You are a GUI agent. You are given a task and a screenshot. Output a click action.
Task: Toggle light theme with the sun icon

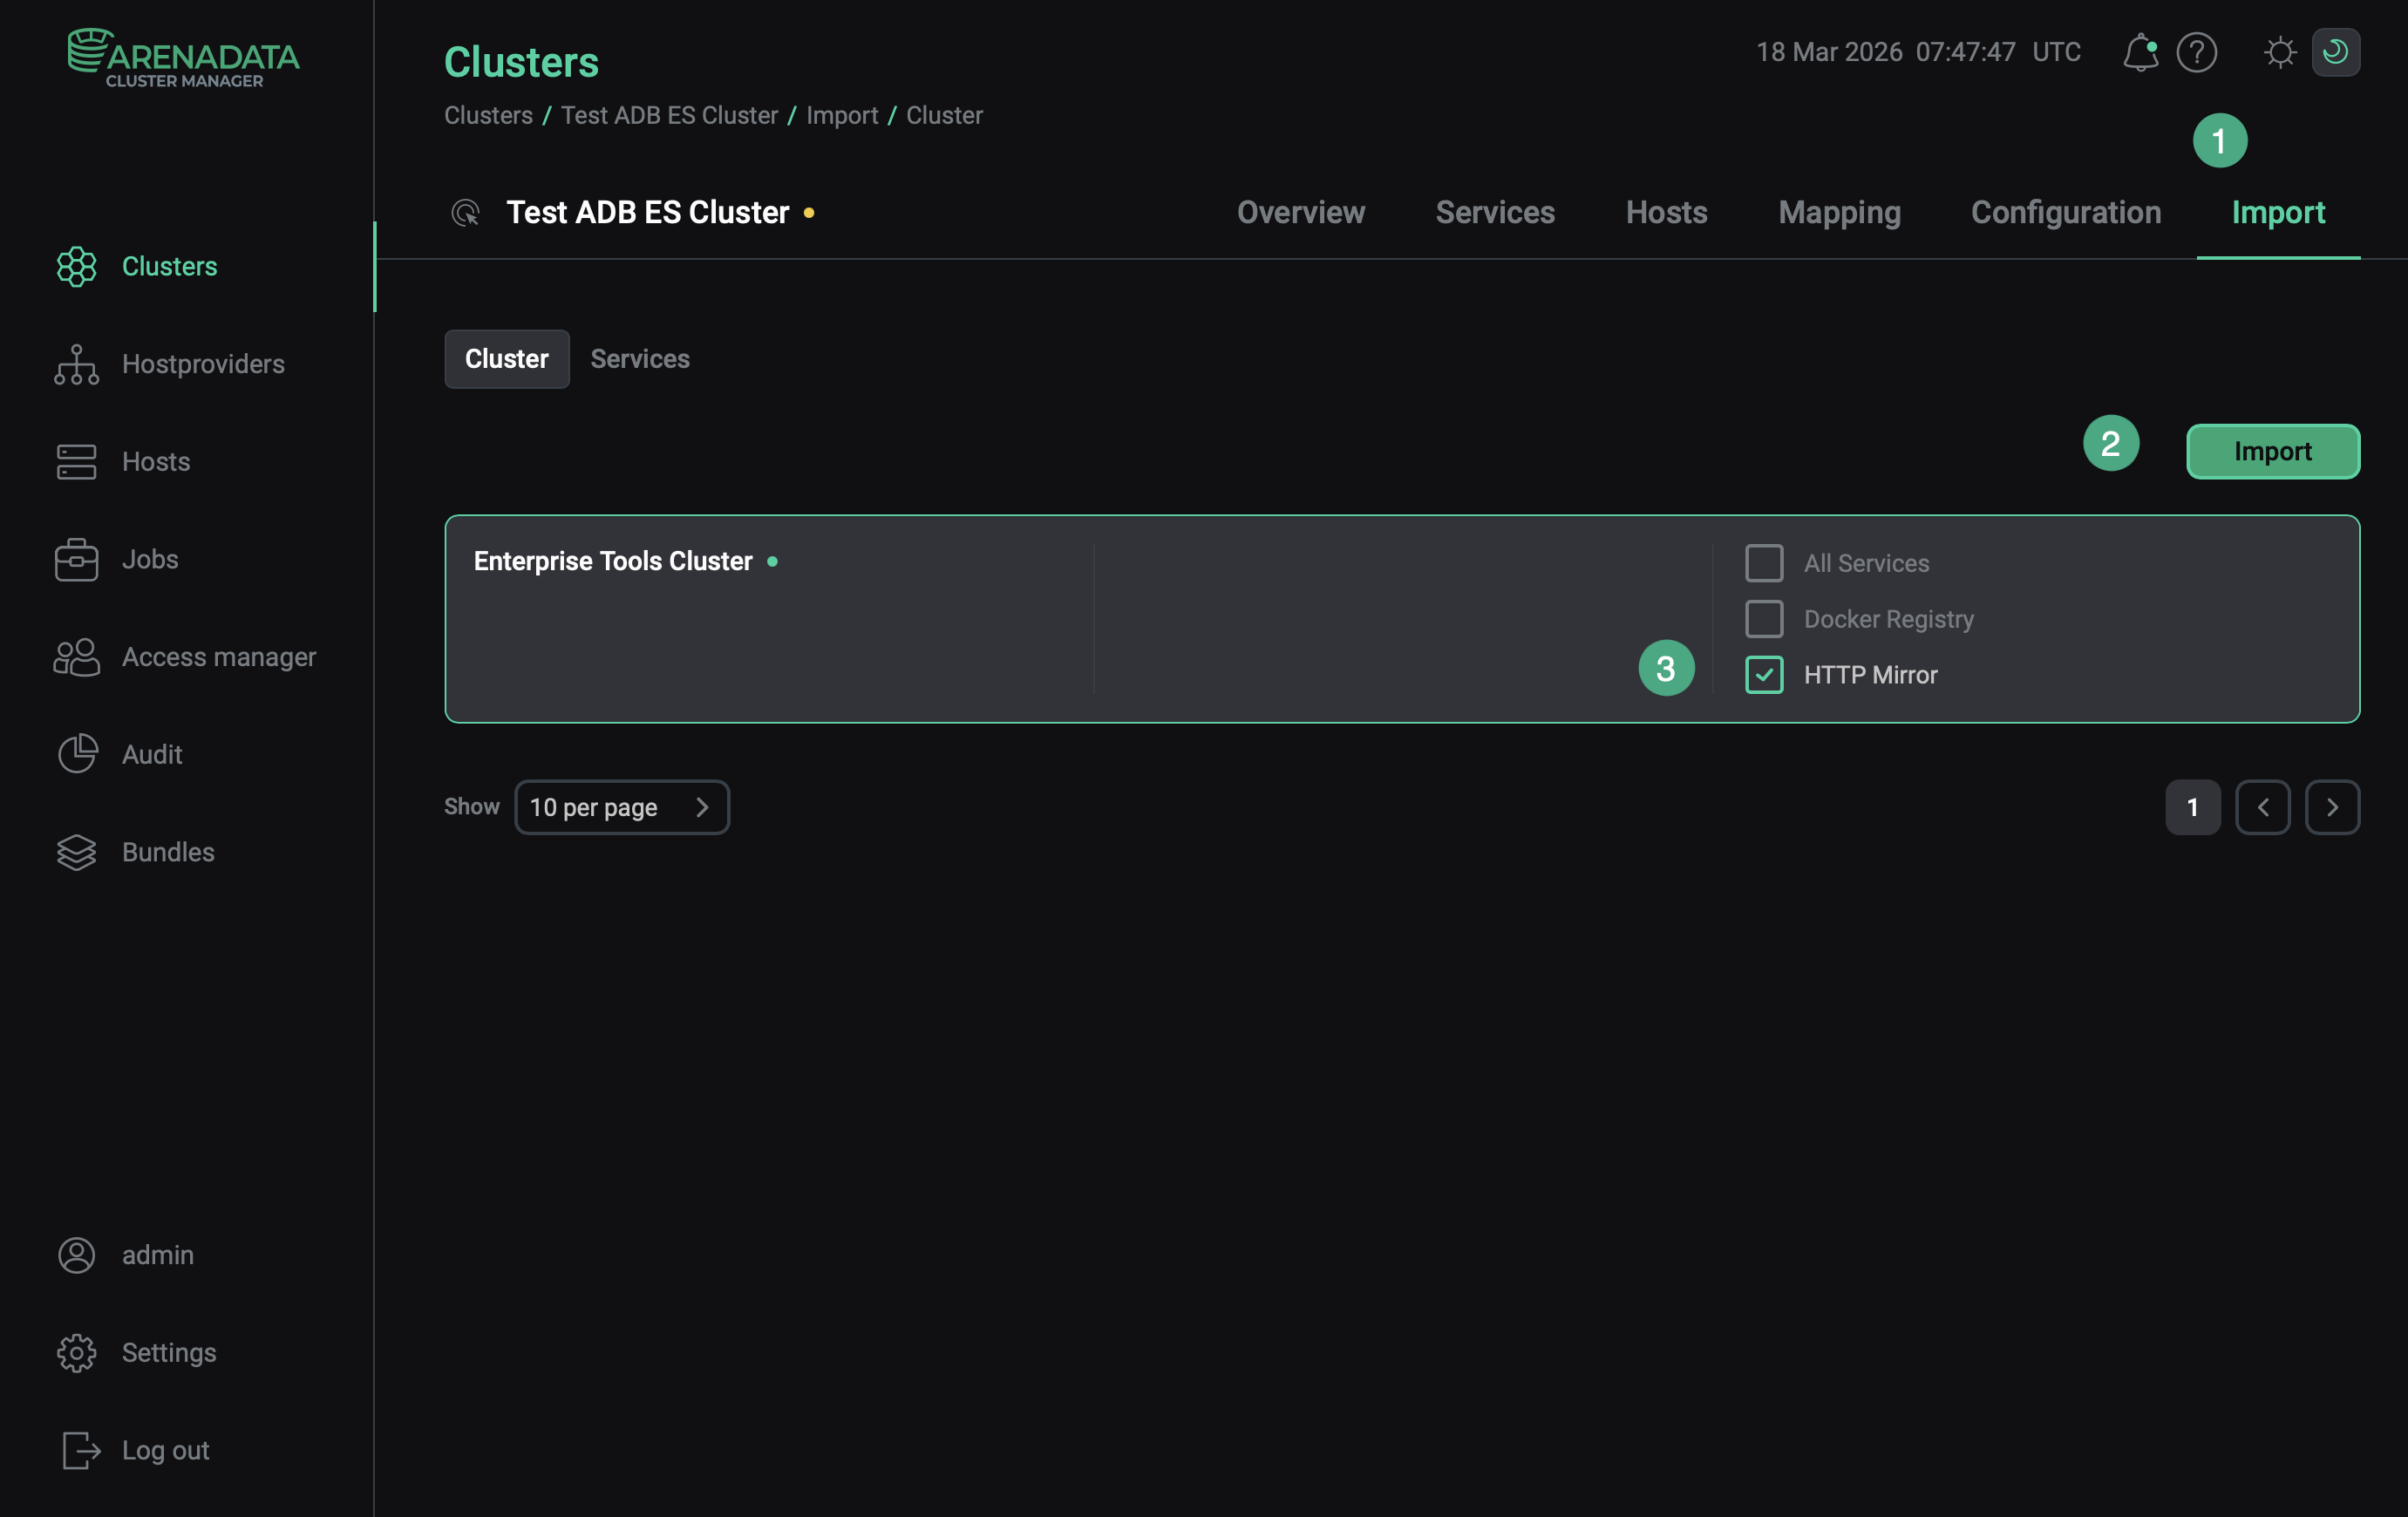click(x=2279, y=52)
